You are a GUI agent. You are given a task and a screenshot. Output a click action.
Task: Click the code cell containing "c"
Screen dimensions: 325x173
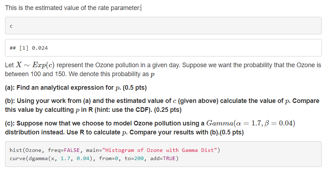coord(163,26)
